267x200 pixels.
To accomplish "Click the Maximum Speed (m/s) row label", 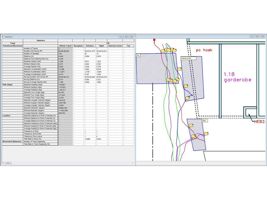I will click(x=32, y=62).
